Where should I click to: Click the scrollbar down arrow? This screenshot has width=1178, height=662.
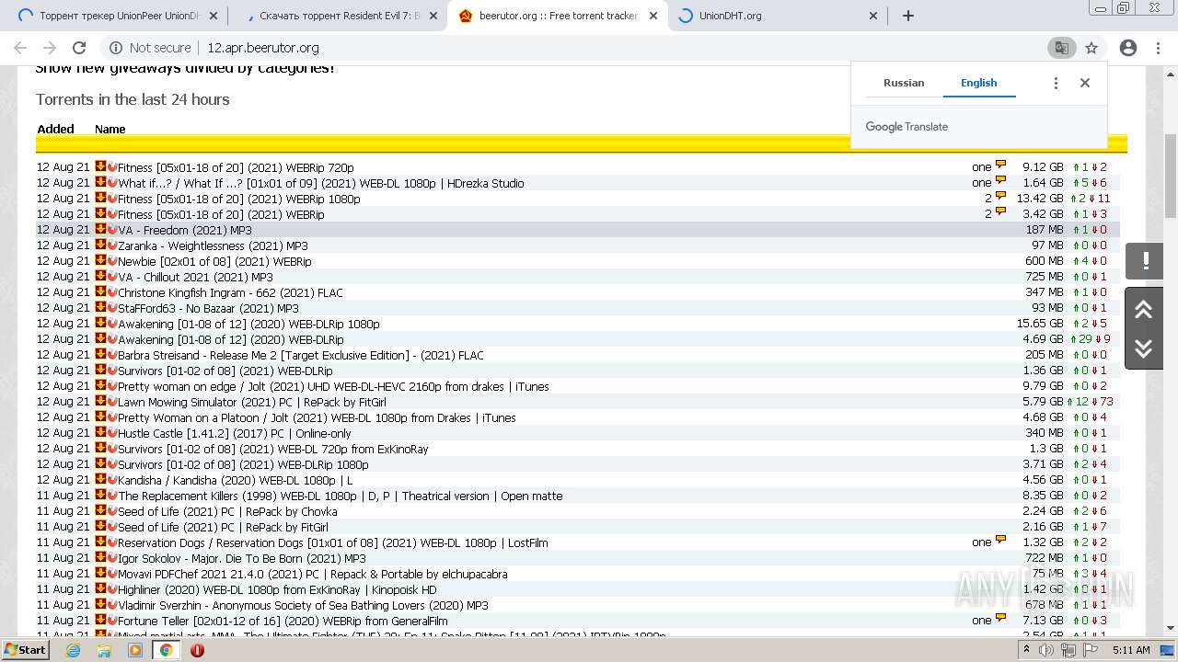click(x=1170, y=628)
